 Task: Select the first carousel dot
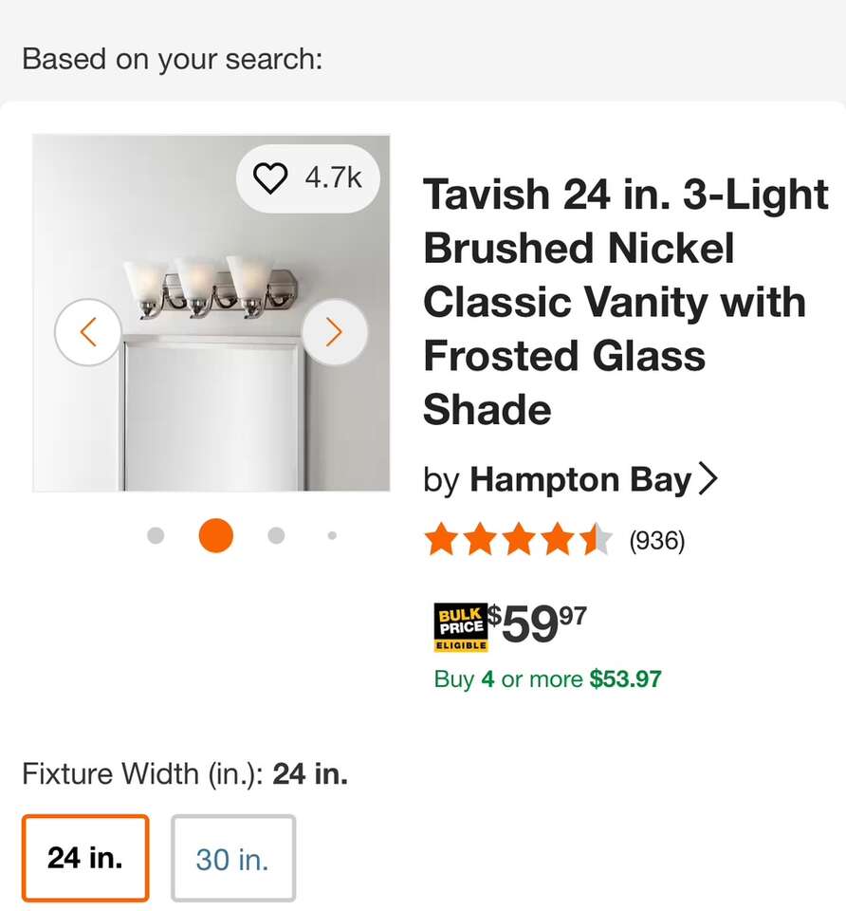click(x=156, y=536)
